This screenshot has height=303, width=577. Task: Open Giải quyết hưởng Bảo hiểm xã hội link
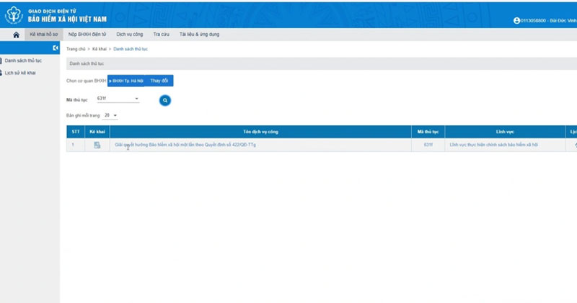[x=185, y=145]
